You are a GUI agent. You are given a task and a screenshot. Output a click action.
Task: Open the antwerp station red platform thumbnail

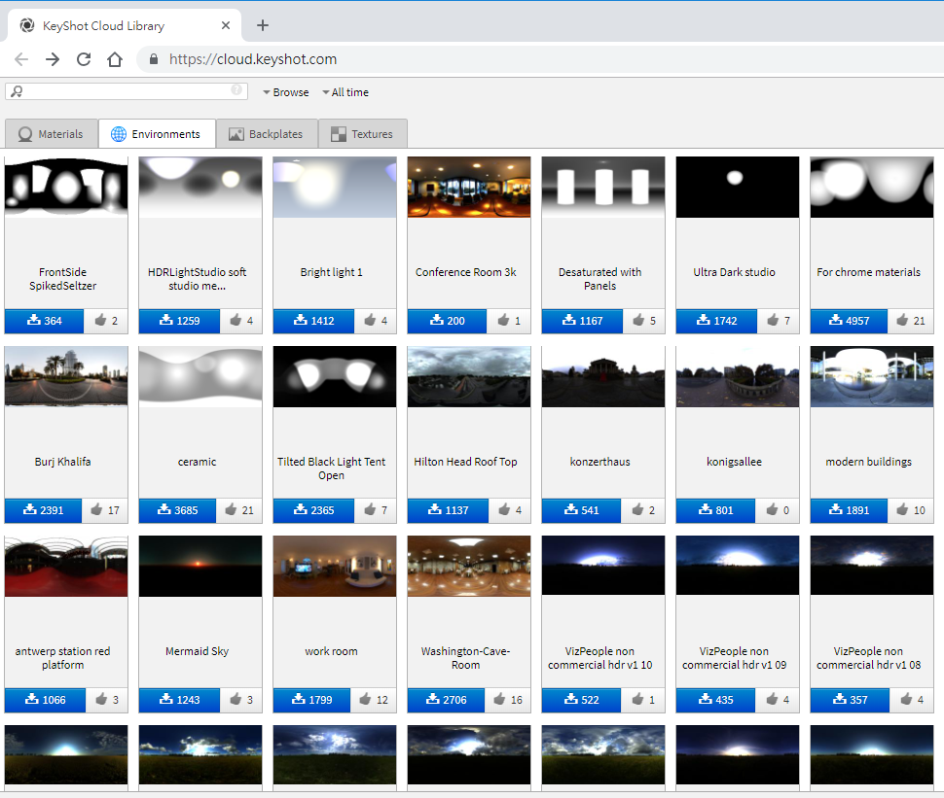point(66,566)
